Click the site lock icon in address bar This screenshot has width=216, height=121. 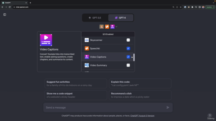click(14, 7)
